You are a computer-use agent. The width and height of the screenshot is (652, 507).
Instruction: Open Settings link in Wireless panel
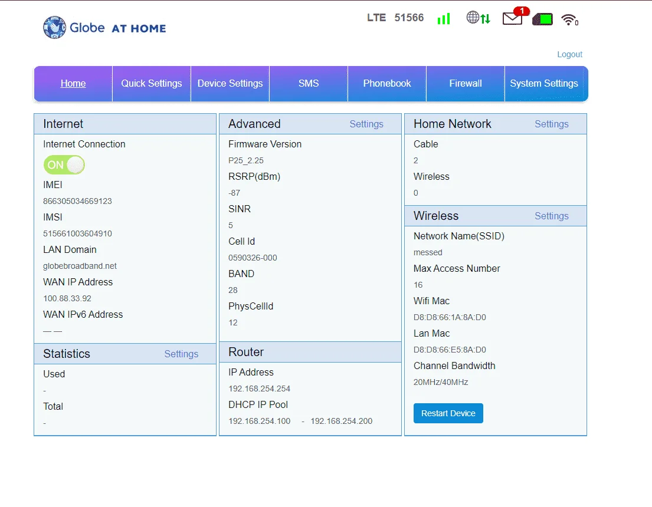pyautogui.click(x=551, y=216)
